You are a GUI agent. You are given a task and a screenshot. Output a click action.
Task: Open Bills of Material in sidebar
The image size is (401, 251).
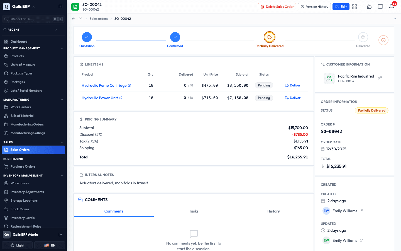[33, 116]
